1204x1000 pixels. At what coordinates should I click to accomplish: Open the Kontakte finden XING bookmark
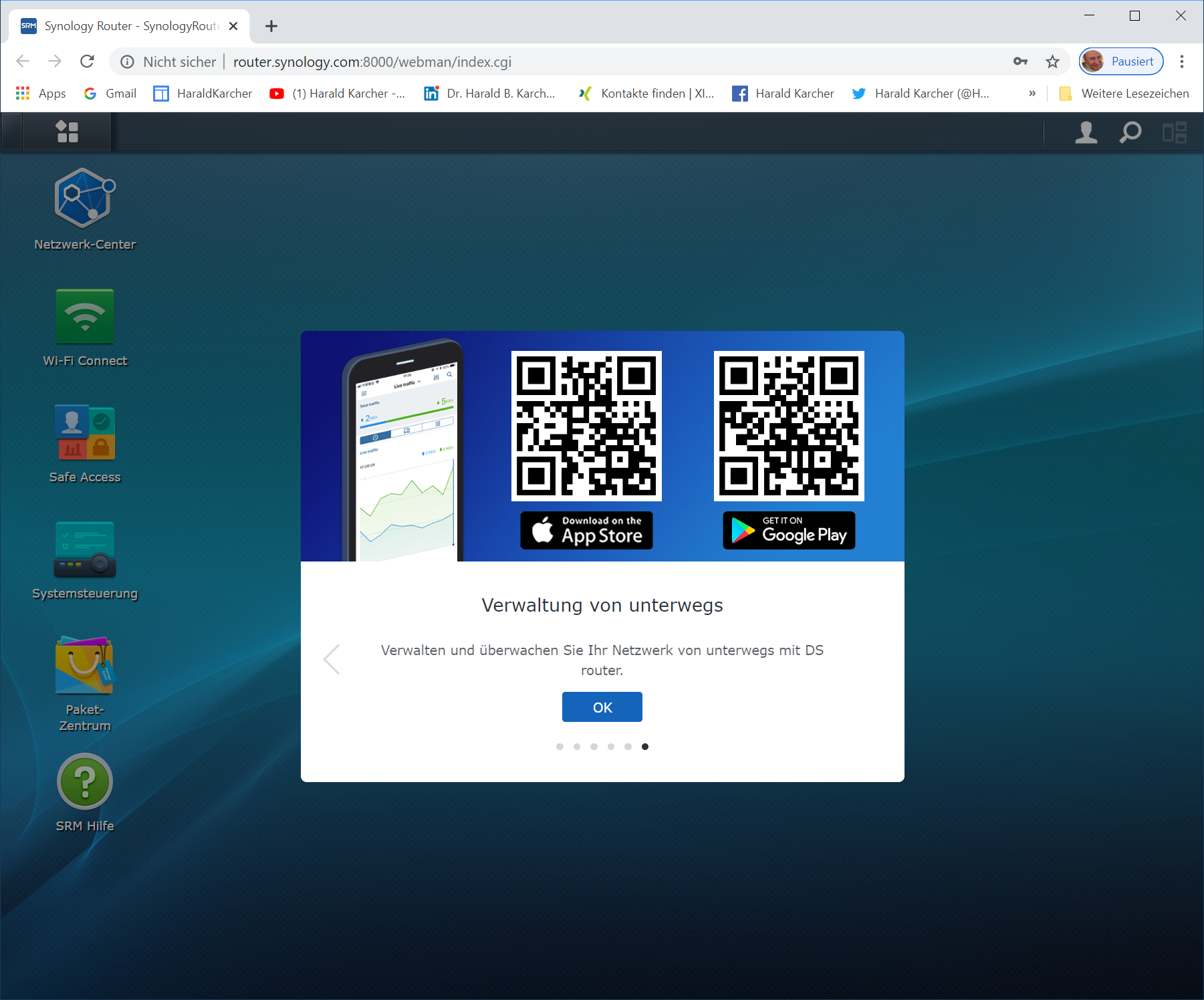(646, 94)
